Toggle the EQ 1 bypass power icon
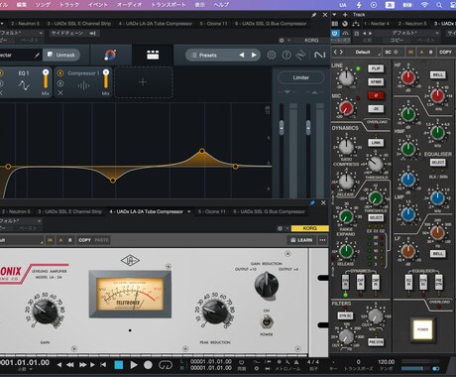 1,73
